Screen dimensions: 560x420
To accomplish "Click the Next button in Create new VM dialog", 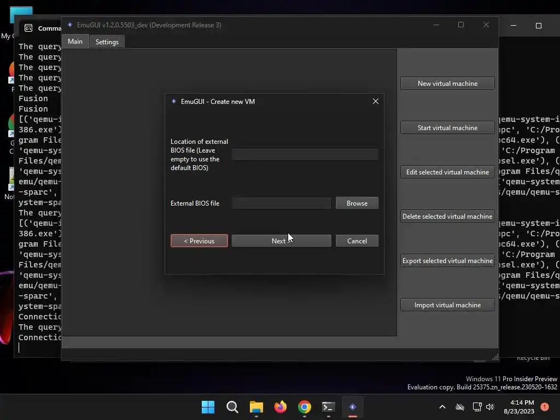I will tap(282, 241).
